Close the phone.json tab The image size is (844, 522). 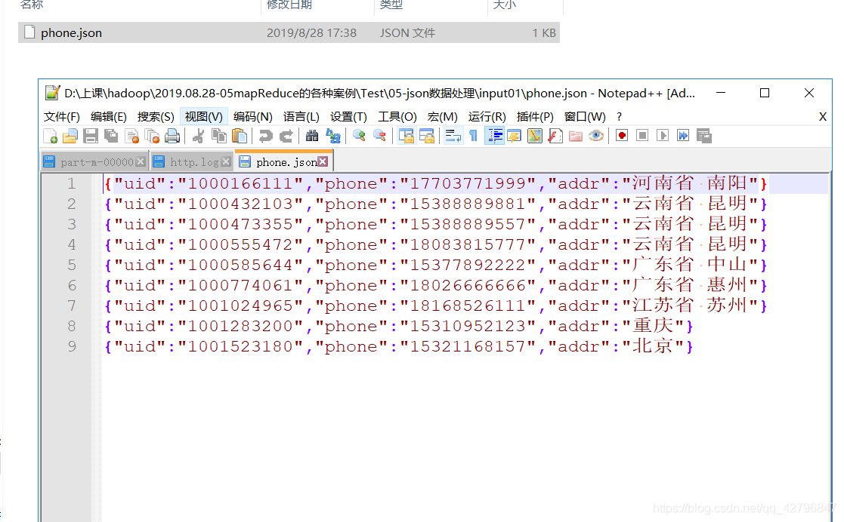point(323,161)
